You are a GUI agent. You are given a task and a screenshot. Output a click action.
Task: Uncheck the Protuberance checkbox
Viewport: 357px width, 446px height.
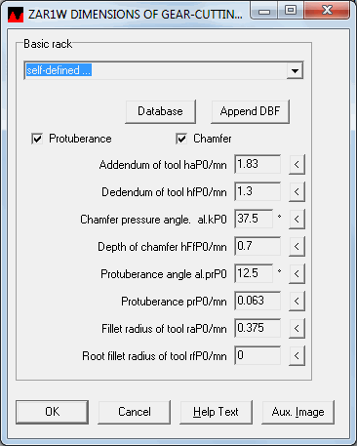(x=37, y=139)
